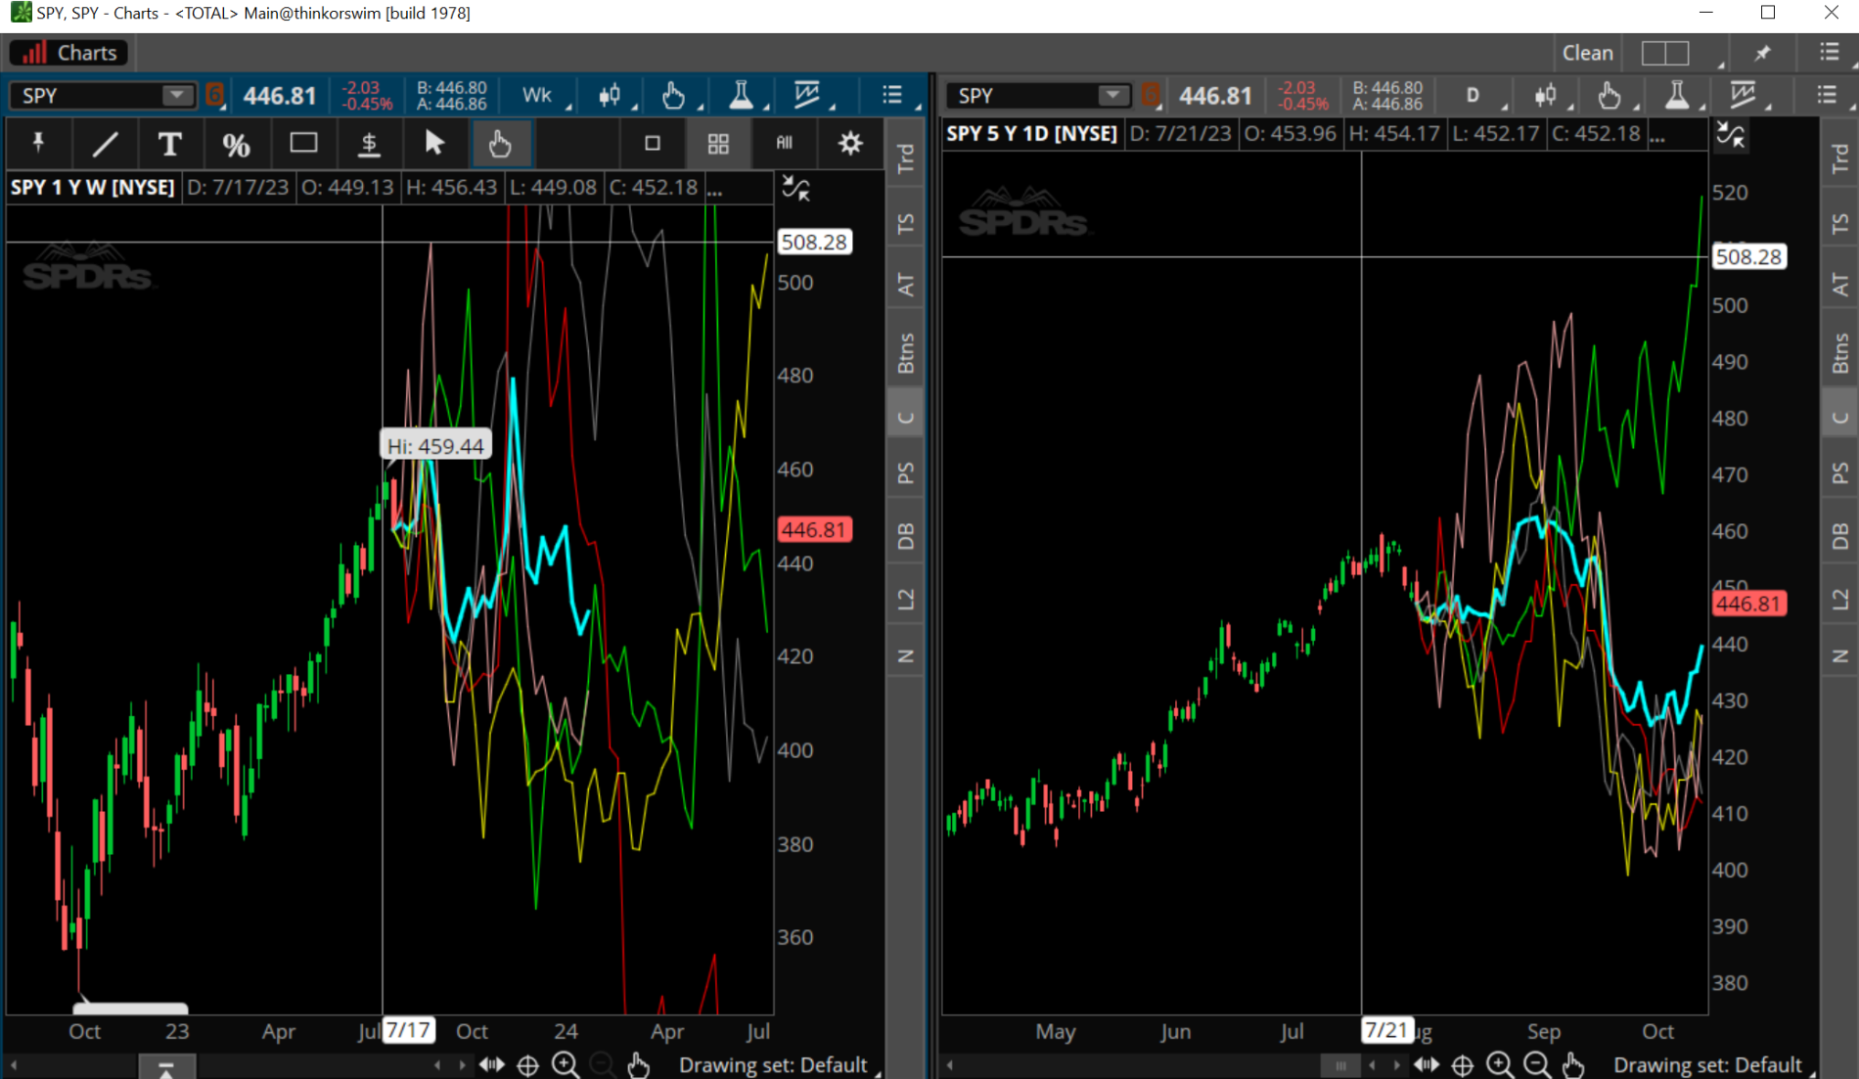
Task: Open the Trd sidebar tab on left
Action: pos(906,157)
